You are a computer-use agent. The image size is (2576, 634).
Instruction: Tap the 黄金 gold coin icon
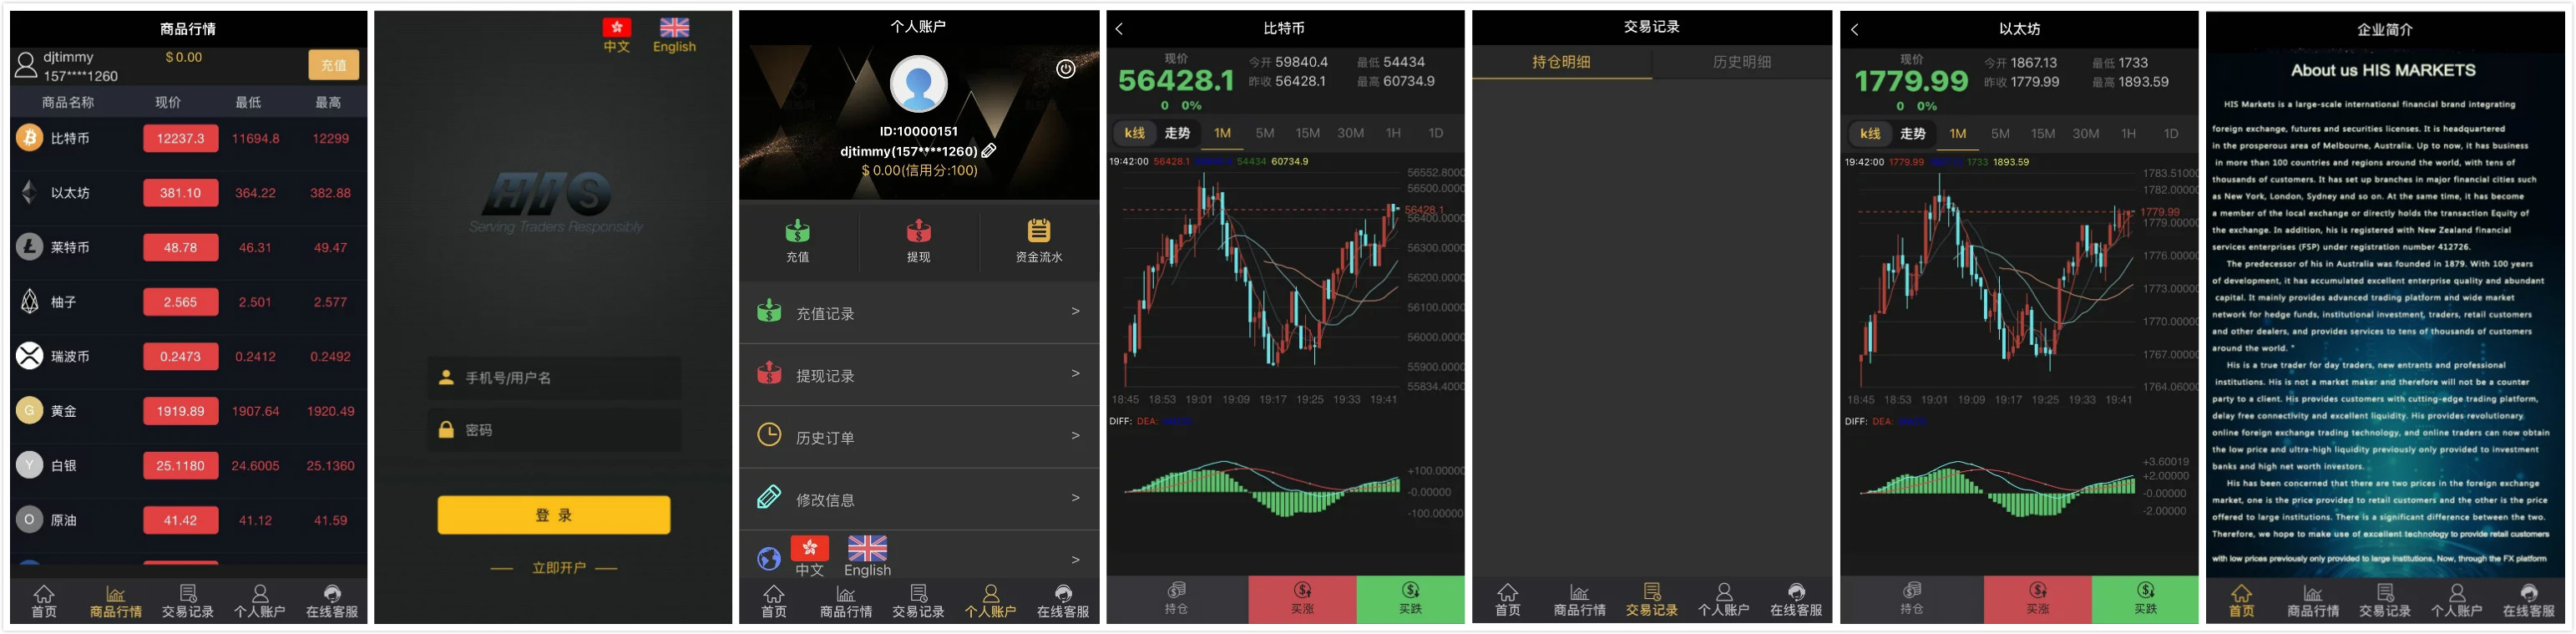coord(29,410)
